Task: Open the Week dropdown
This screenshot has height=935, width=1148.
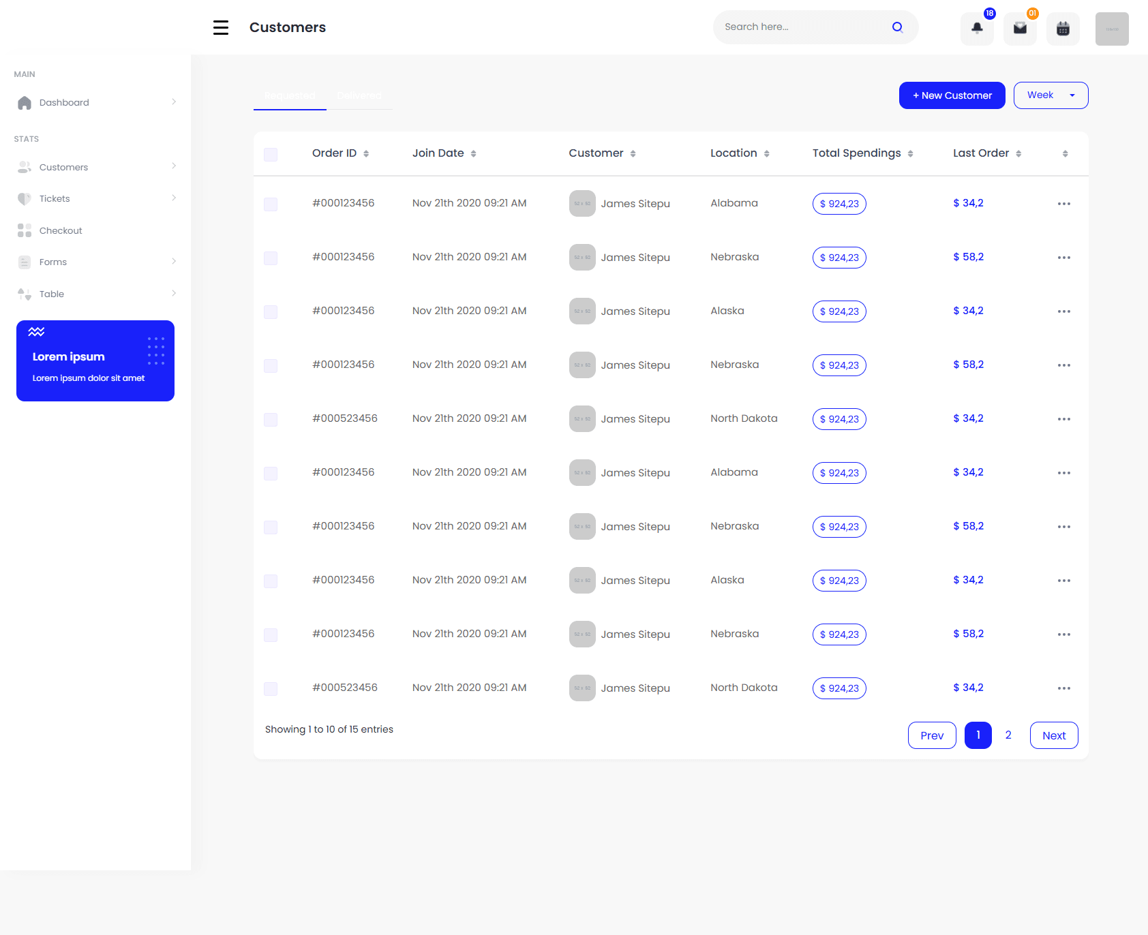Action: (1050, 95)
